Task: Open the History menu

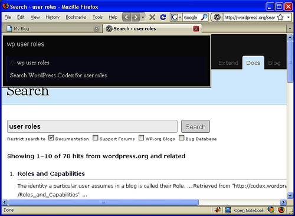Action: (x=53, y=17)
